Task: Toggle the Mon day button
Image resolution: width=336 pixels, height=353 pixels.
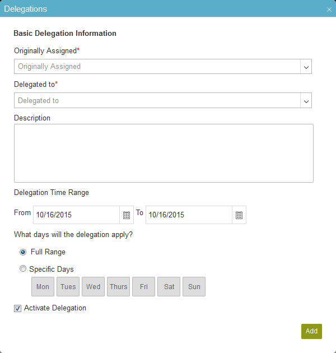Action: pos(43,286)
